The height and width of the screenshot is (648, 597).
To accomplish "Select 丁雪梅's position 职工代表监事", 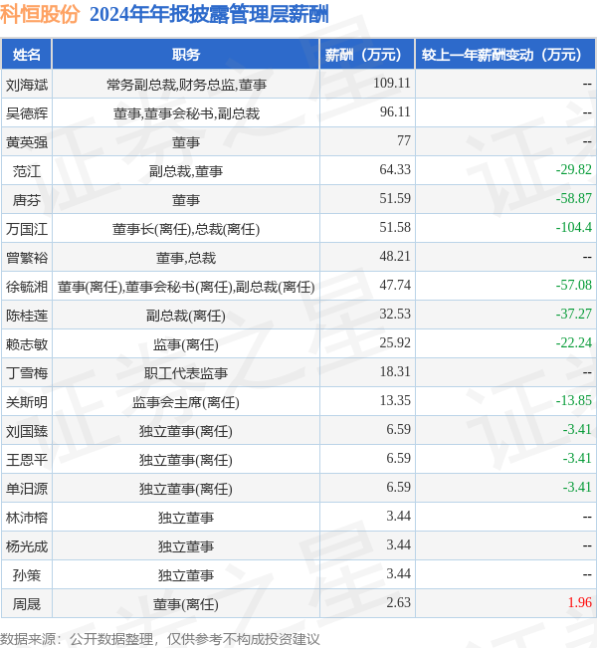I will pos(186,373).
